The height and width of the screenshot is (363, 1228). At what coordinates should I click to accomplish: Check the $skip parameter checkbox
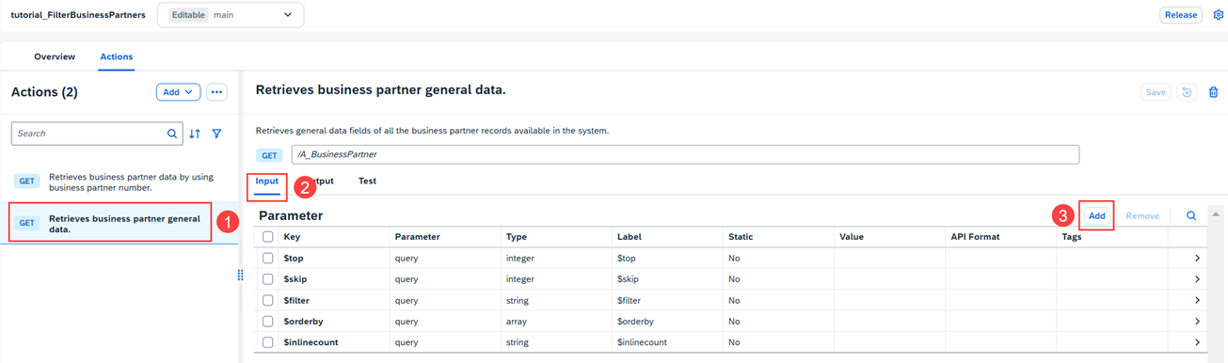pyautogui.click(x=268, y=279)
